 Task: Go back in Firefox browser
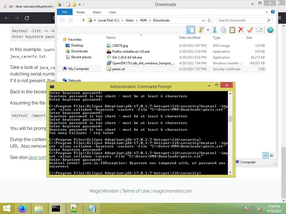(x=7, y=18)
